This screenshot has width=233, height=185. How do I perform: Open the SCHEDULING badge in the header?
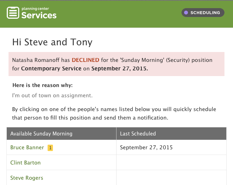click(203, 13)
